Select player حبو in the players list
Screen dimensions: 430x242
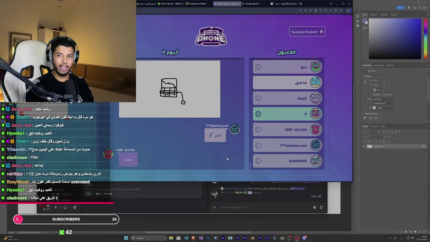(287, 67)
